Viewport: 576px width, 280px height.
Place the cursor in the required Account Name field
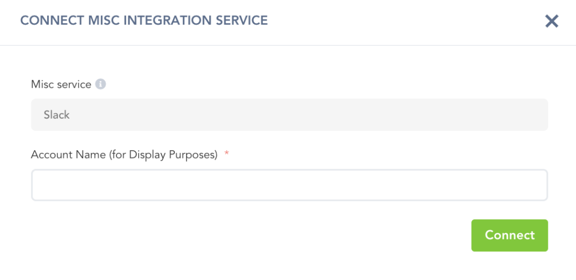(x=289, y=185)
